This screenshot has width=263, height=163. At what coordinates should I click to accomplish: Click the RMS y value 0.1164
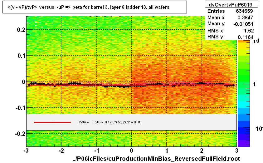246,37
